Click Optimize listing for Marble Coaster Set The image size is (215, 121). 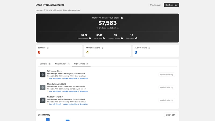coord(167,100)
